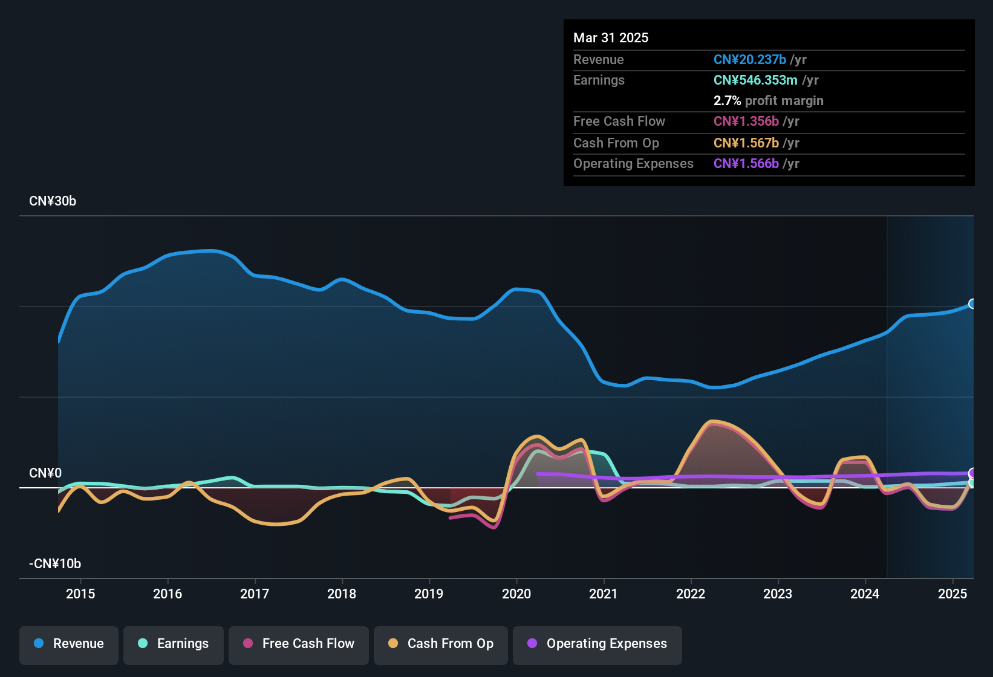Screen dimensions: 993x677
Task: Click the CN¥1.567b cash from op value
Action: (x=746, y=143)
